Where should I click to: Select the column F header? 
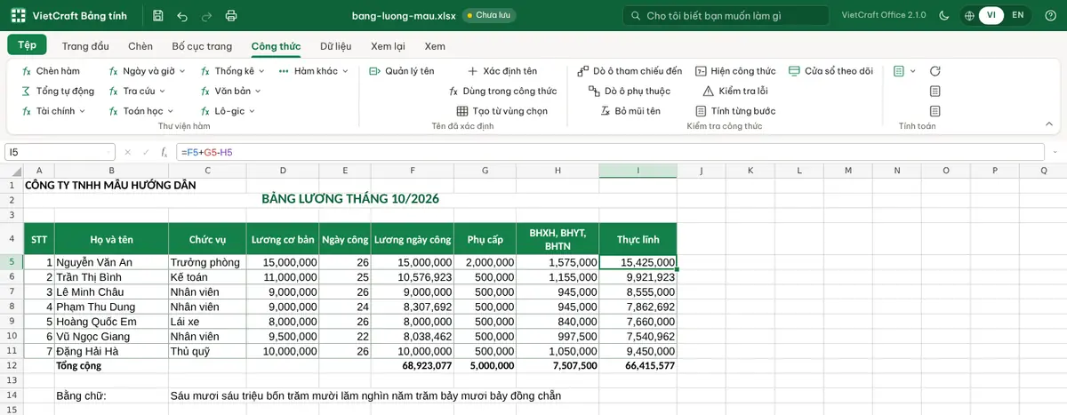point(413,171)
